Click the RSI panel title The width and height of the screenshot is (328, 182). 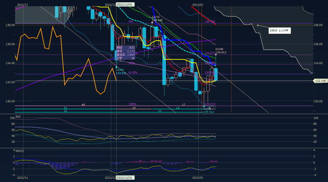[x=18, y=116]
